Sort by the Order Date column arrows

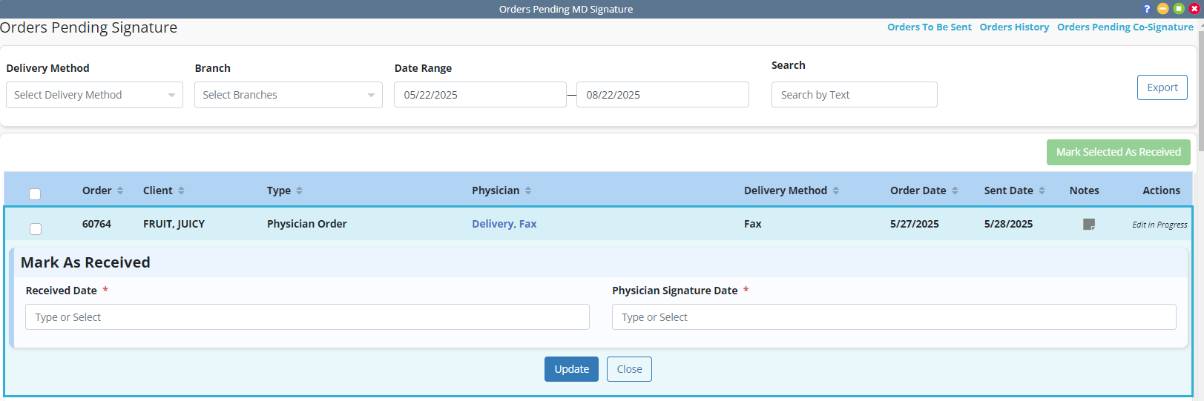tap(955, 190)
